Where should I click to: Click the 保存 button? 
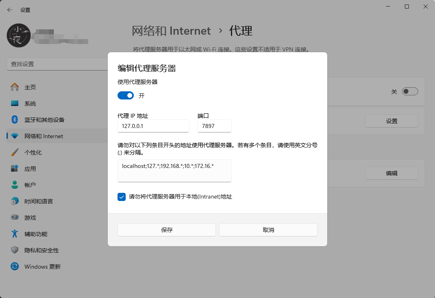[x=166, y=230]
